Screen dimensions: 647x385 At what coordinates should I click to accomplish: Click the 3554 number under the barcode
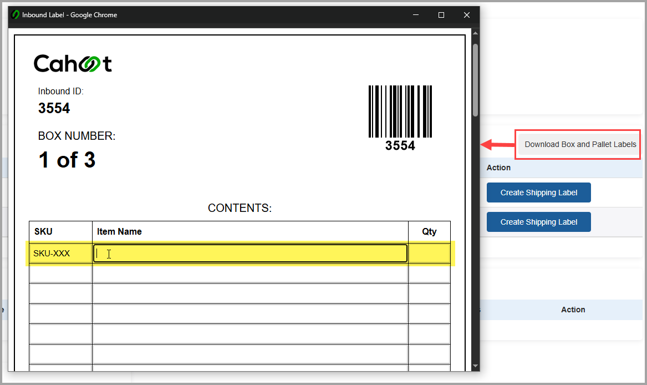400,145
